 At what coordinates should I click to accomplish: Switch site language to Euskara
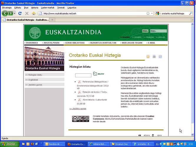pyautogui.click(x=125, y=37)
